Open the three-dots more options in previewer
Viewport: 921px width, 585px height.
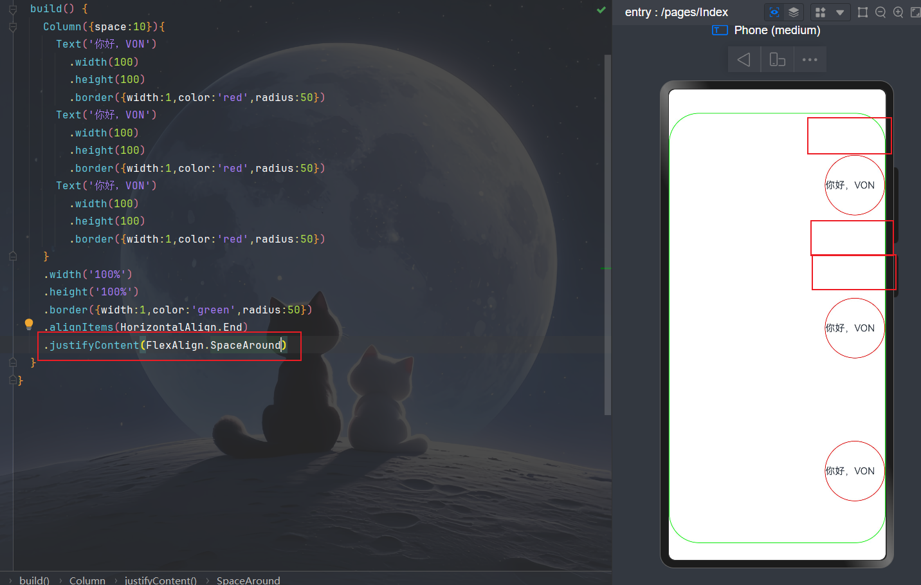(x=810, y=60)
